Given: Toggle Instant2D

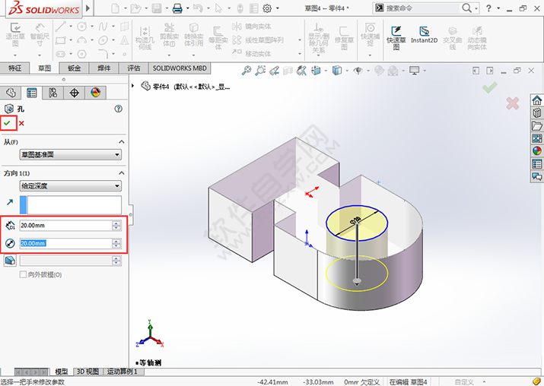Looking at the screenshot, I should tap(424, 35).
